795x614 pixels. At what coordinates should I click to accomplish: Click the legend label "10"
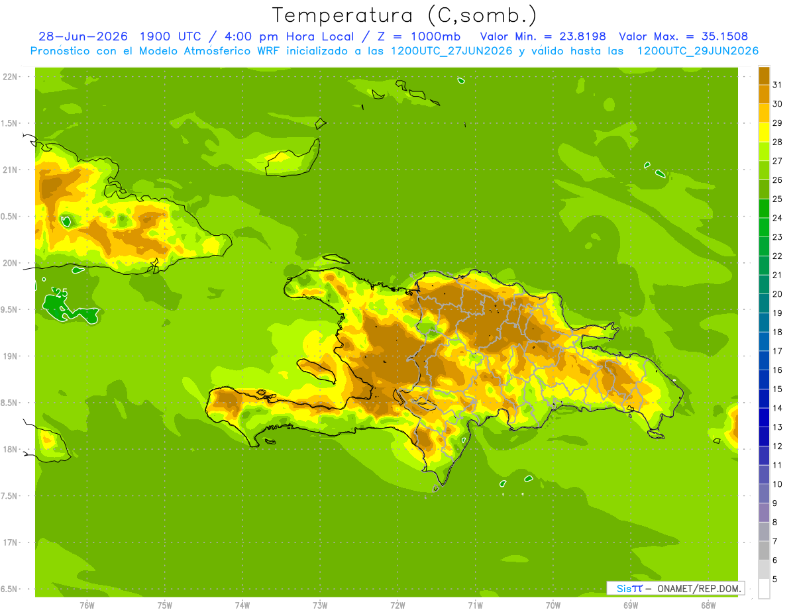click(x=777, y=484)
